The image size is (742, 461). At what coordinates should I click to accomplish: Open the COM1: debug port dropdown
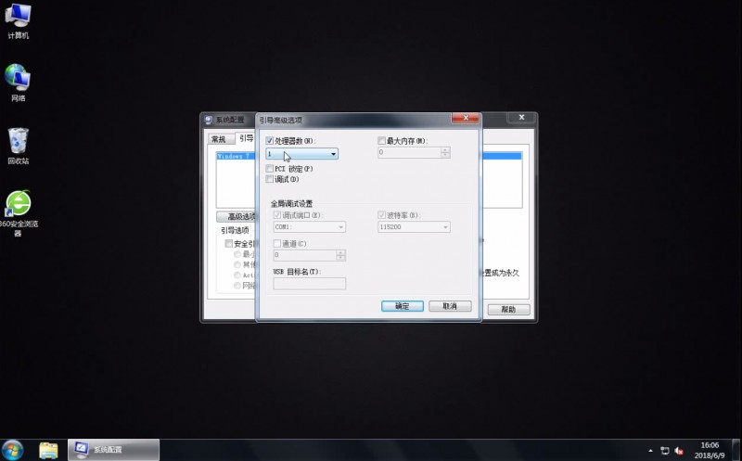click(x=310, y=227)
